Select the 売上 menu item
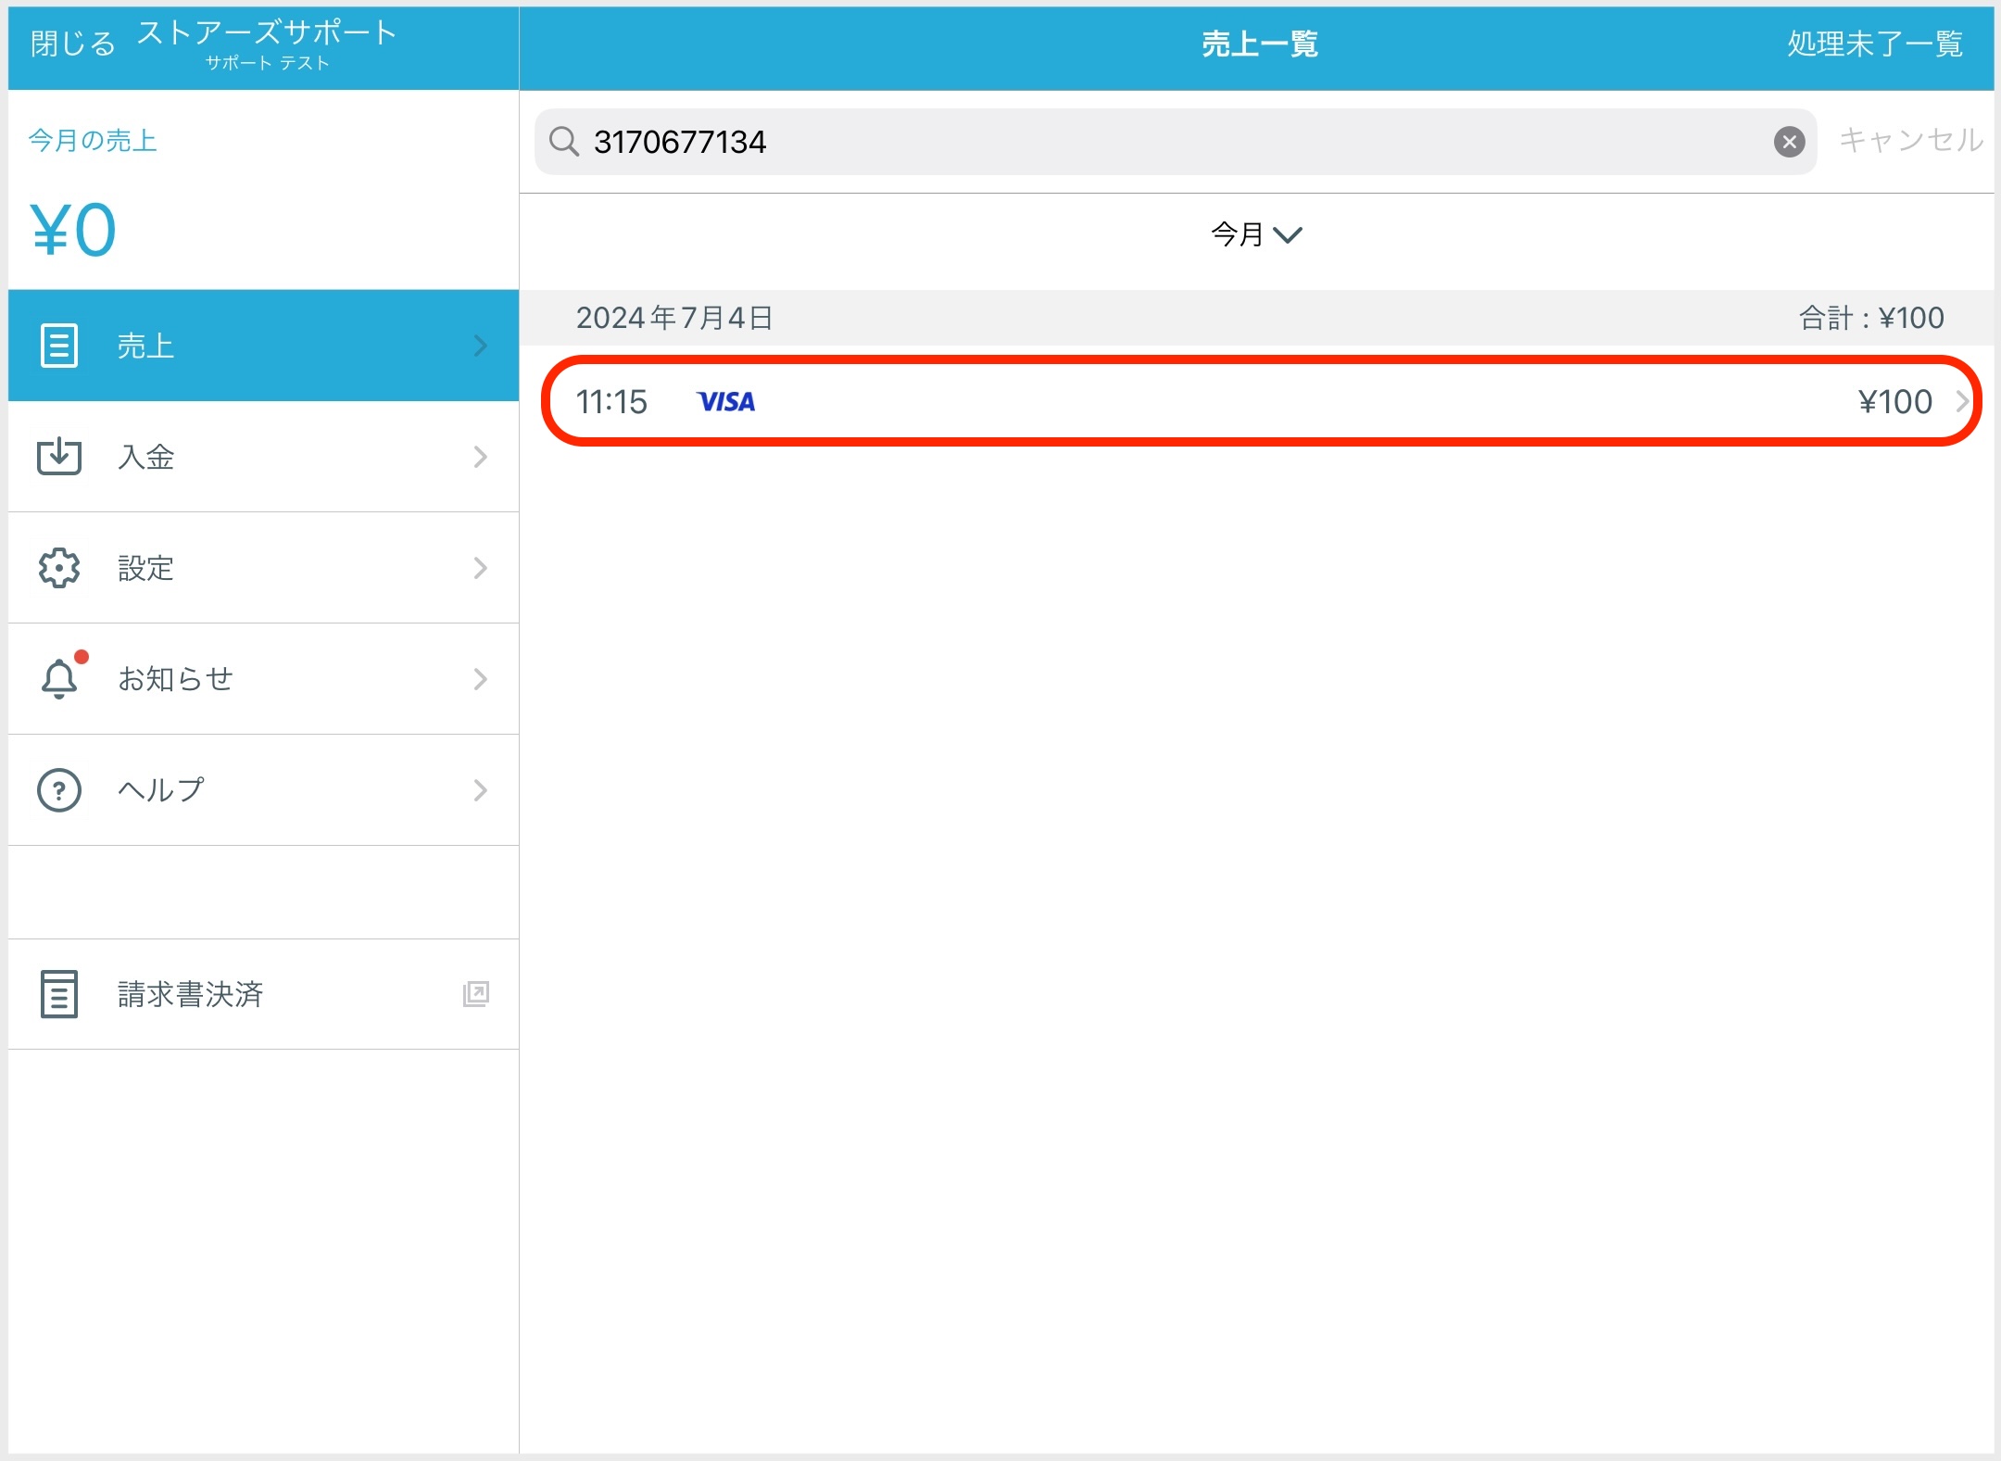2001x1461 pixels. point(263,346)
